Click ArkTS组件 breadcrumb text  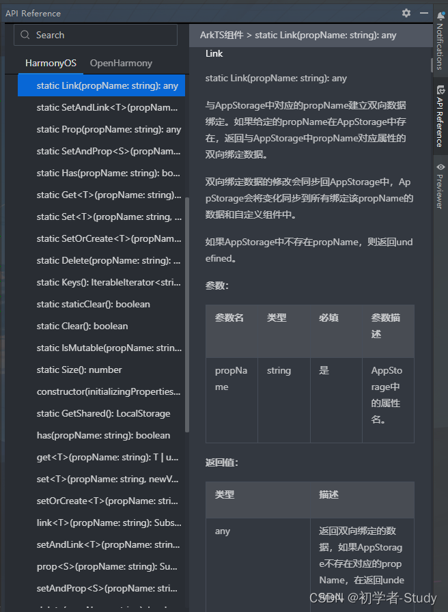[x=221, y=35]
